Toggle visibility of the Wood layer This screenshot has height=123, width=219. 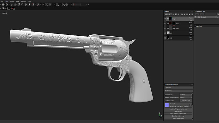pyautogui.click(x=168, y=24)
